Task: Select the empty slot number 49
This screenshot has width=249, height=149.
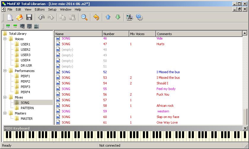Action: pos(149,55)
